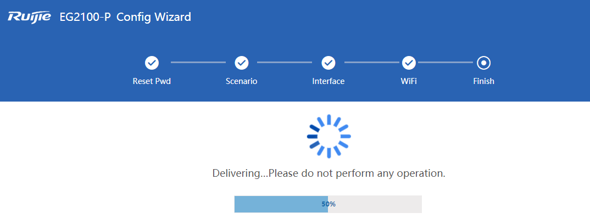The width and height of the screenshot is (590, 224).
Task: Click the connector line between WiFi and Finish
Action: click(445, 63)
